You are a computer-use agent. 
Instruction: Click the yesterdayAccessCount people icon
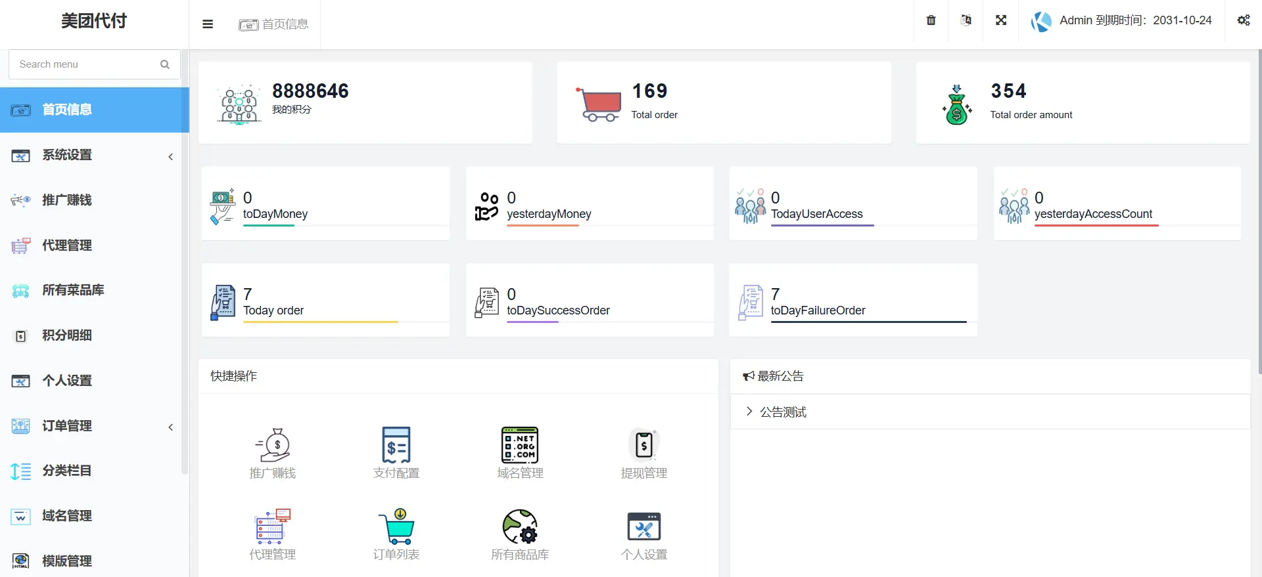(1014, 206)
